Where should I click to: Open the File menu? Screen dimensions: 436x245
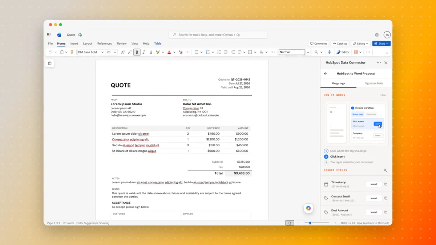tap(50, 44)
